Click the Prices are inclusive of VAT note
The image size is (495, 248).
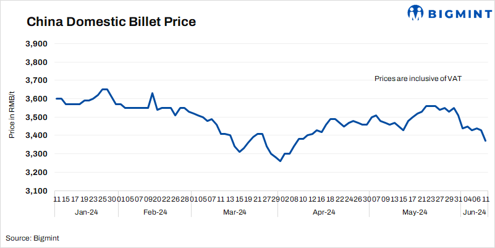pos(418,79)
